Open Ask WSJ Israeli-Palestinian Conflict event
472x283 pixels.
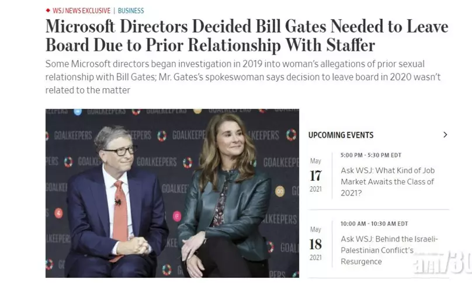(x=389, y=250)
